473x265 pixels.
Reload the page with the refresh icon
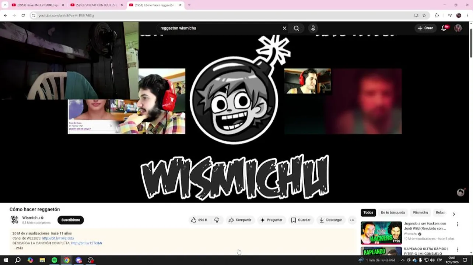[23, 15]
